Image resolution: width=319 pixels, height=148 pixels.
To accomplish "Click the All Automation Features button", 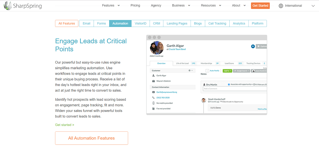I will click(x=91, y=138).
